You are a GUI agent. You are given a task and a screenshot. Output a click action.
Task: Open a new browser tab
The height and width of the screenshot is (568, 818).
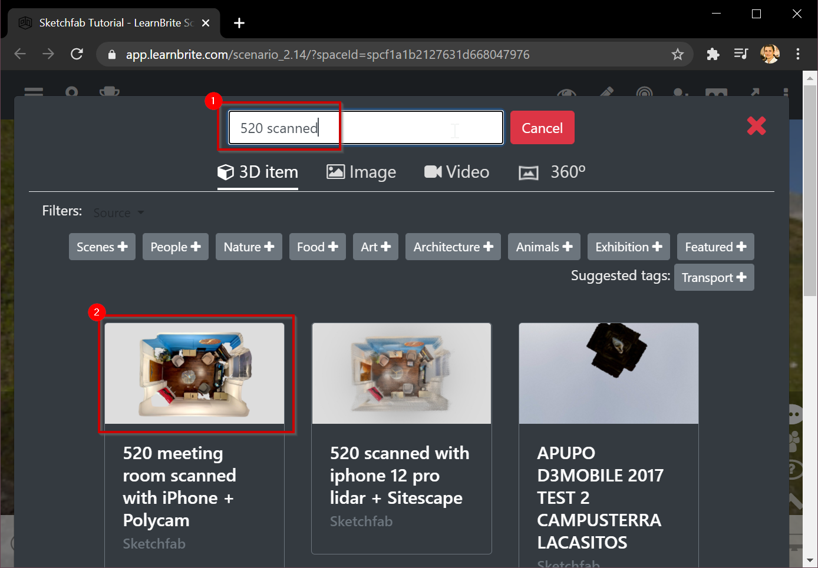point(239,23)
